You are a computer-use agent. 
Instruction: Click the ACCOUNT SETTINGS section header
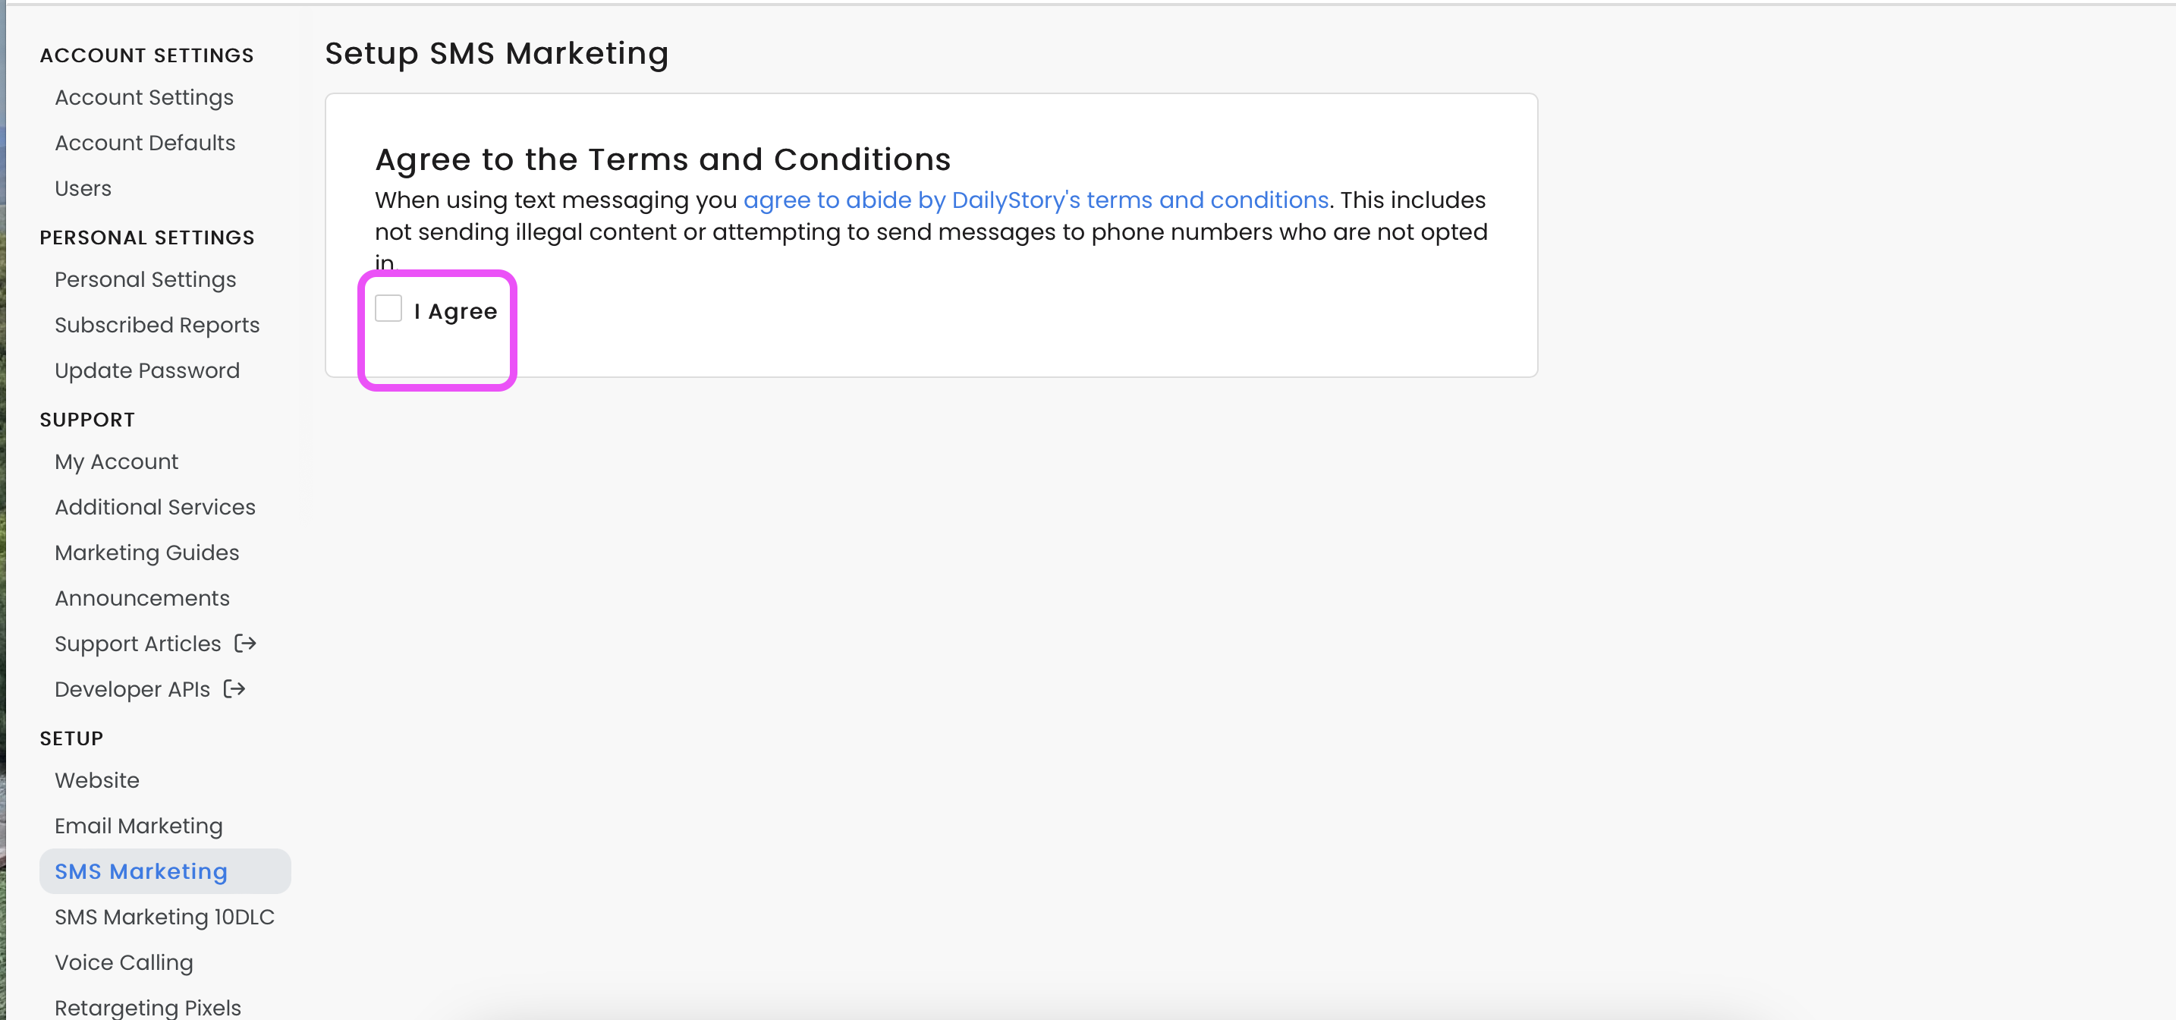[x=147, y=55]
